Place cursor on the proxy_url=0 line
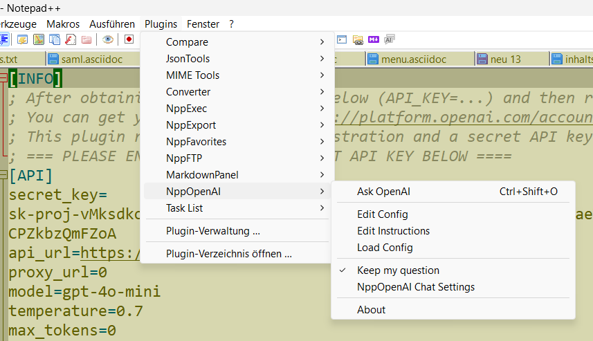Image resolution: width=593 pixels, height=341 pixels. [58, 273]
